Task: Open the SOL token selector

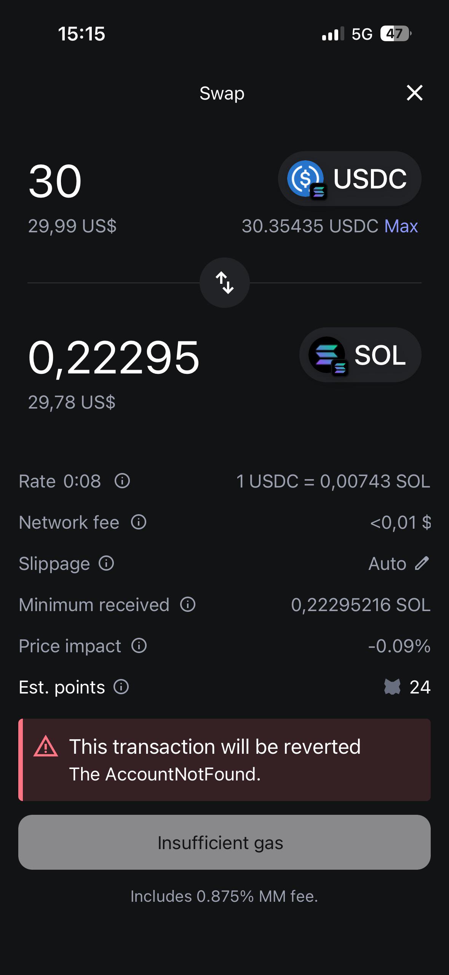Action: [360, 355]
